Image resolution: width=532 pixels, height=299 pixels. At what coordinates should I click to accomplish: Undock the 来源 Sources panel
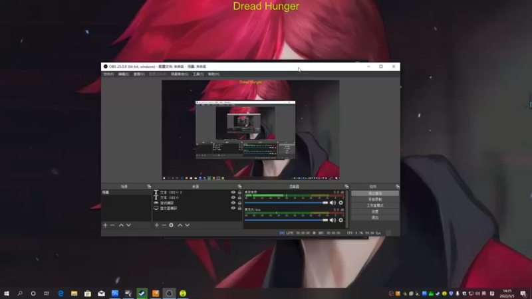click(240, 187)
